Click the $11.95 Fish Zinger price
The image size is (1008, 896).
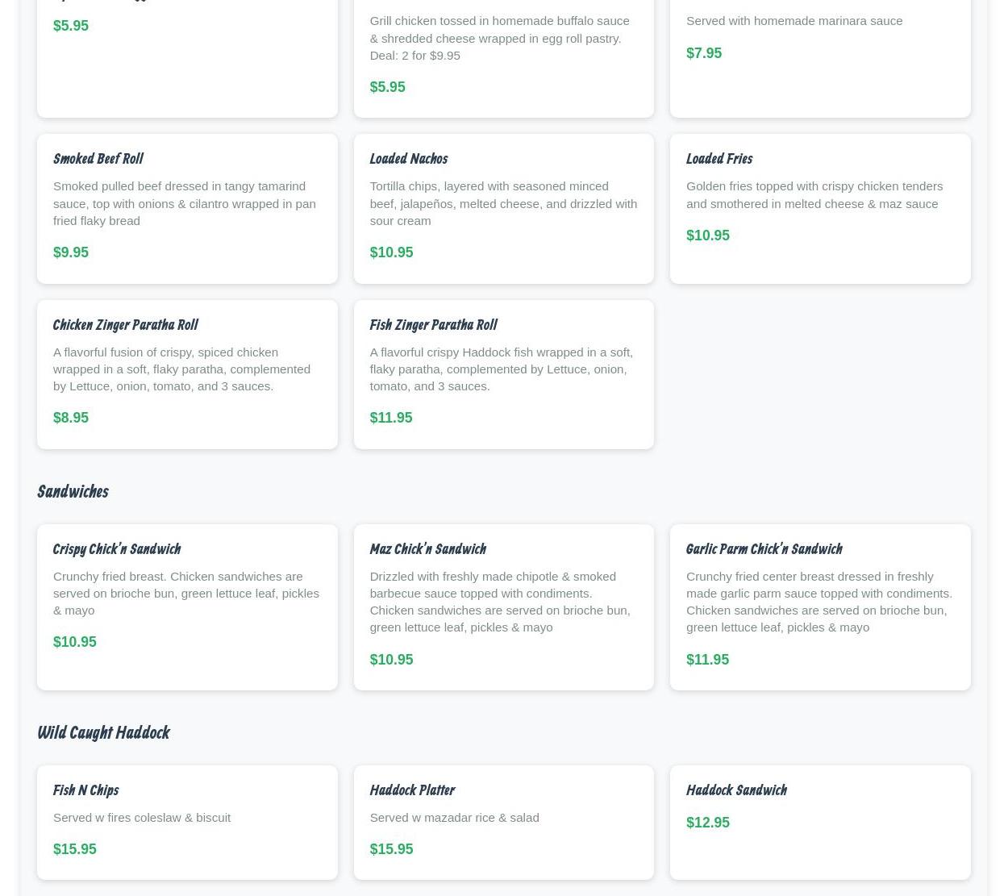[390, 418]
